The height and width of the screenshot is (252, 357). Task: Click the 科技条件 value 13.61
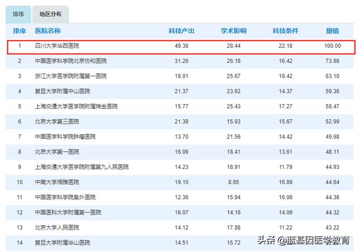tap(286, 152)
